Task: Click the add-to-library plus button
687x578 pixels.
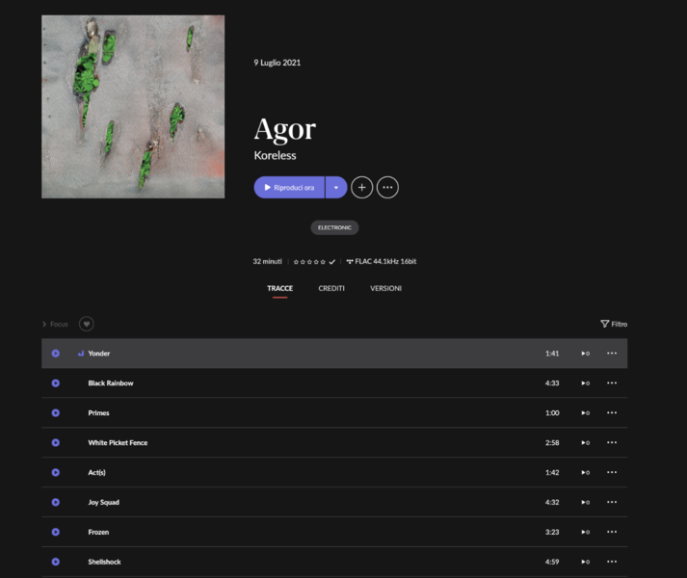Action: [361, 187]
